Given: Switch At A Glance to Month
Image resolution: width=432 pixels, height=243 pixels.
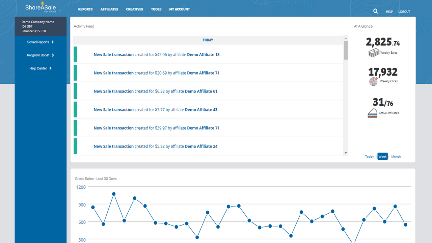Looking at the screenshot, I should click(396, 156).
